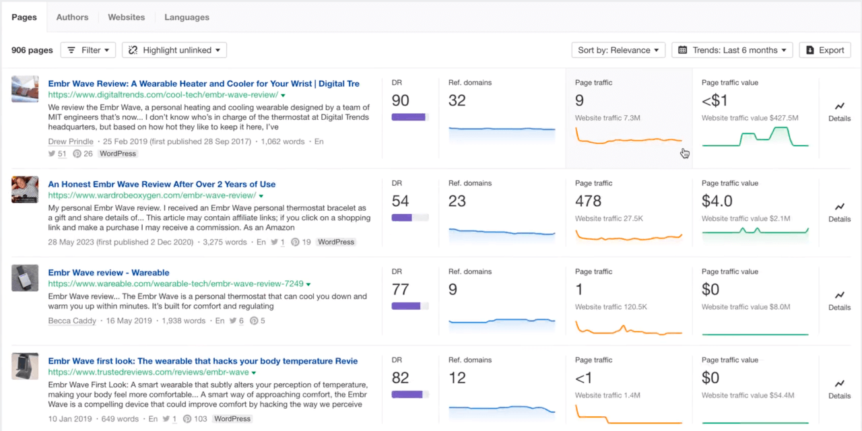
Task: Click Twitter icon showing 6 shares
Action: click(x=233, y=321)
